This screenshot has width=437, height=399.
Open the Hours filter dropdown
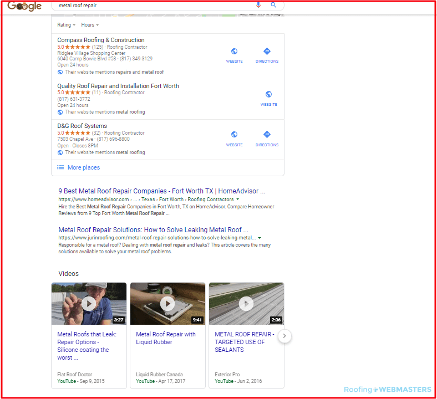[90, 25]
